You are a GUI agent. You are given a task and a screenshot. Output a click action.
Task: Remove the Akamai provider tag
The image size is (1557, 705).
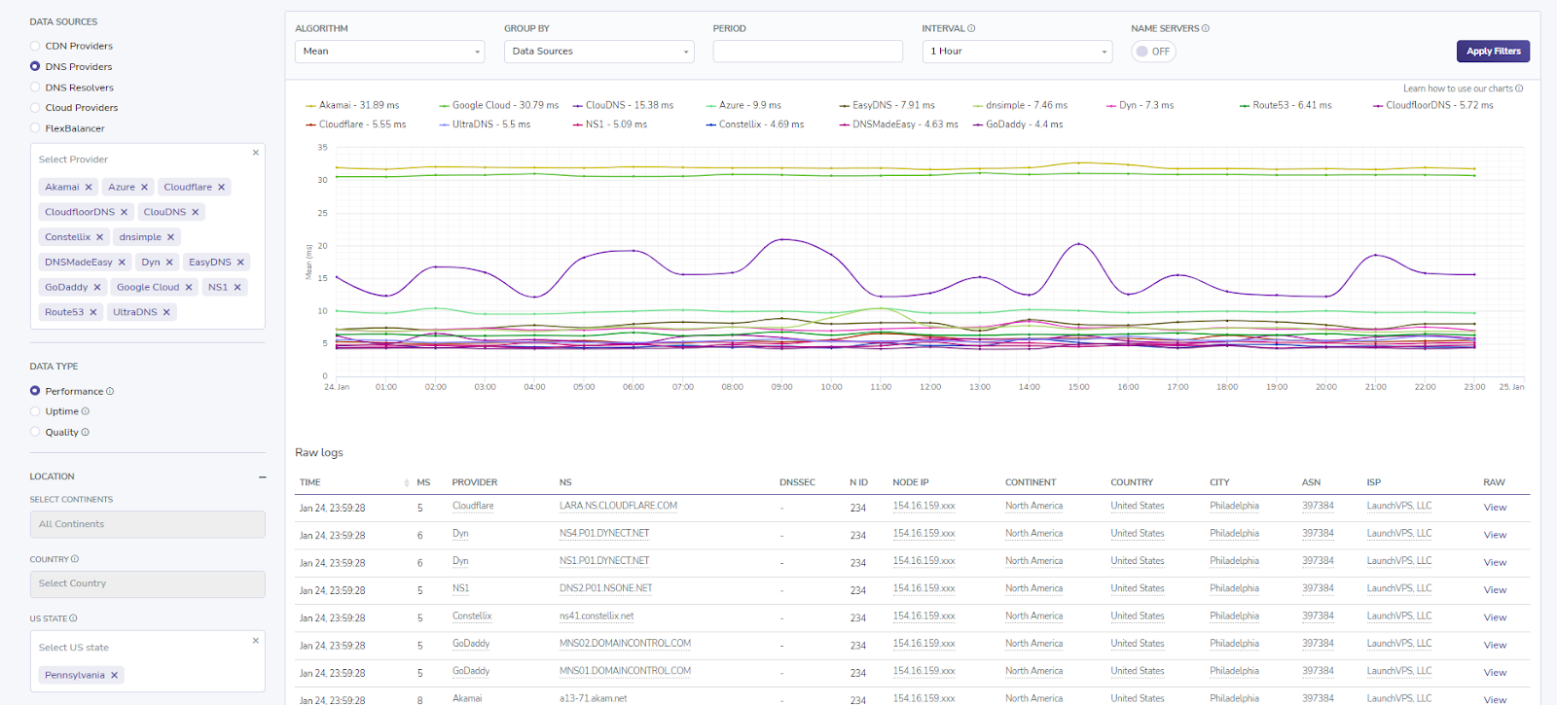(x=89, y=188)
